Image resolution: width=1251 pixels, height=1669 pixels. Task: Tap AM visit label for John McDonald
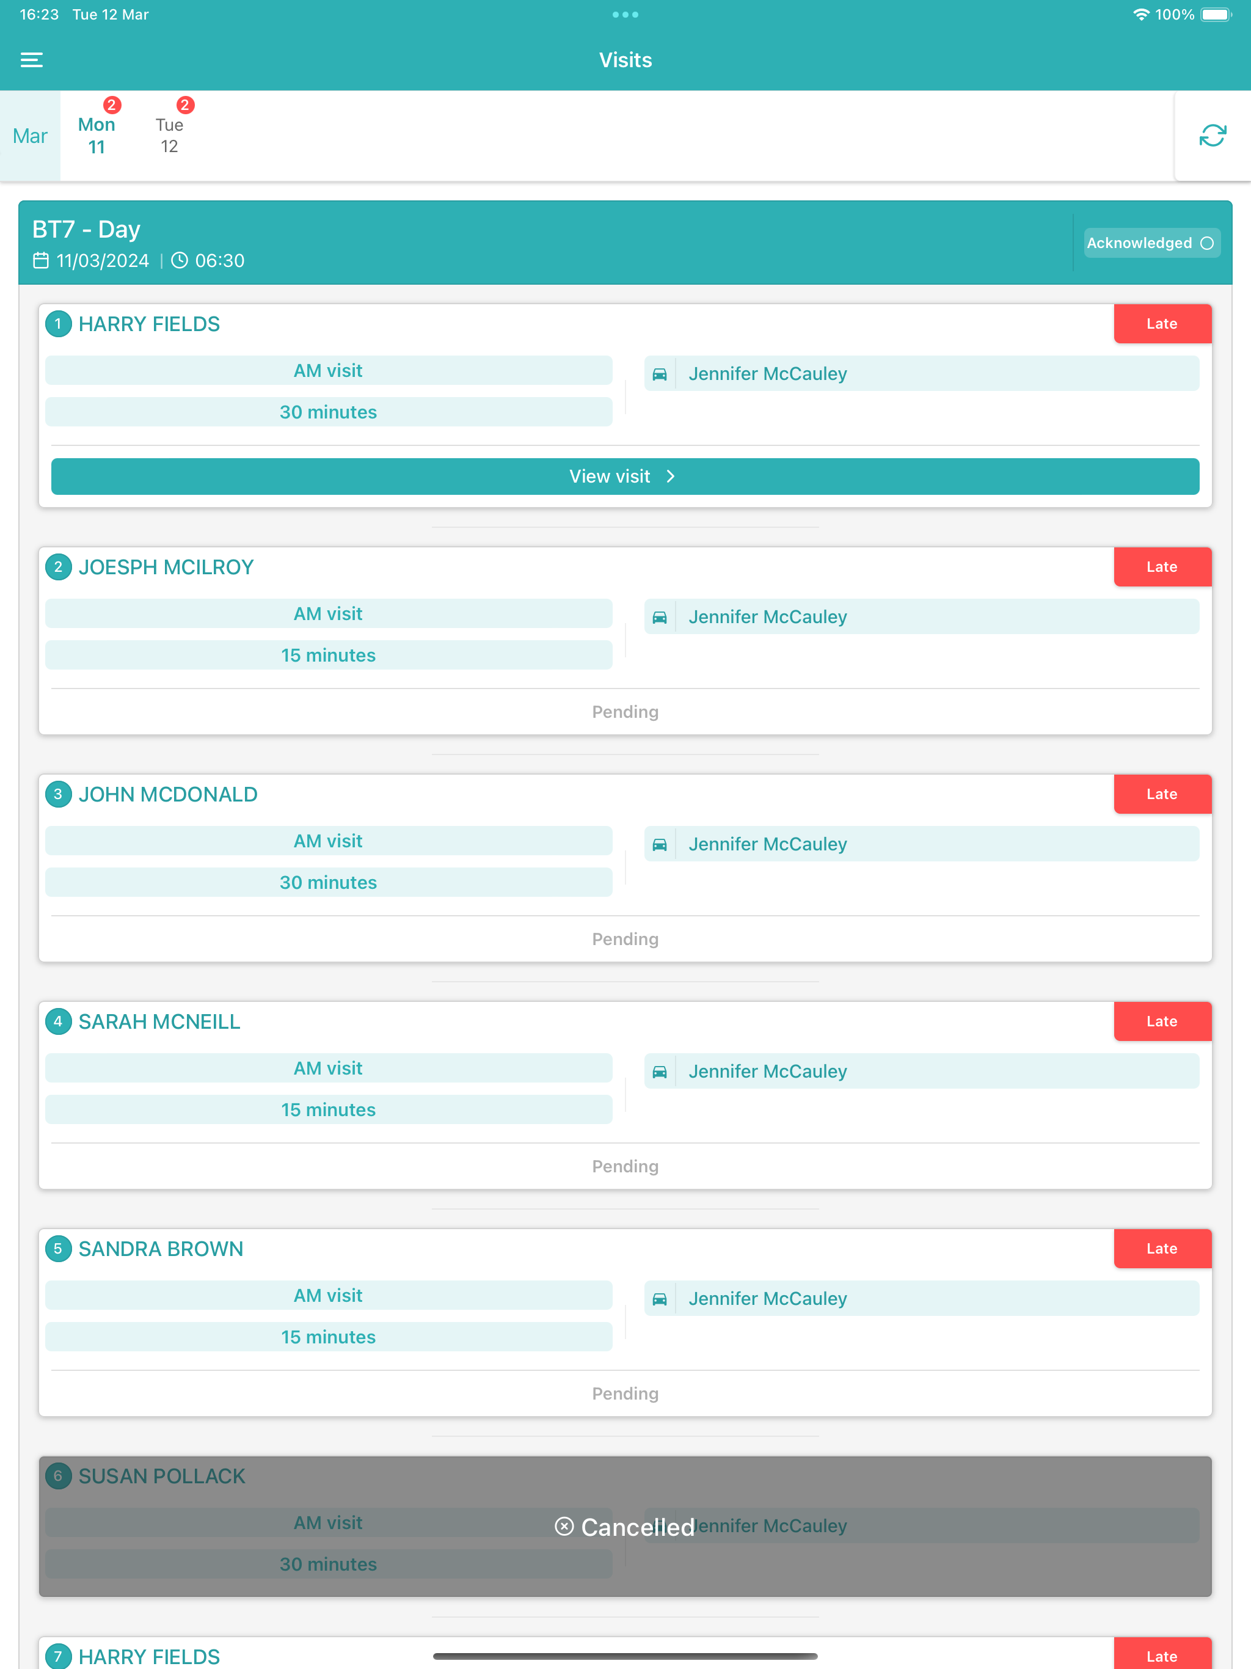click(328, 841)
